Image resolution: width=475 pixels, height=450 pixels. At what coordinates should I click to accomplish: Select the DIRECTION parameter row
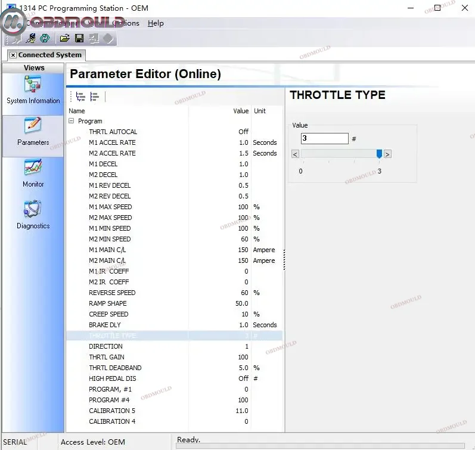click(106, 346)
